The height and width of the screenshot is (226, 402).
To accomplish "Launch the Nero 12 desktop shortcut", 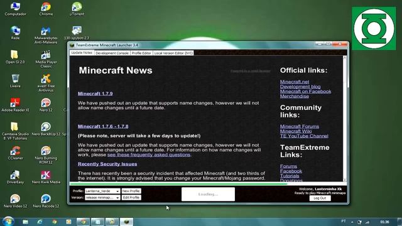I will [x=46, y=105].
